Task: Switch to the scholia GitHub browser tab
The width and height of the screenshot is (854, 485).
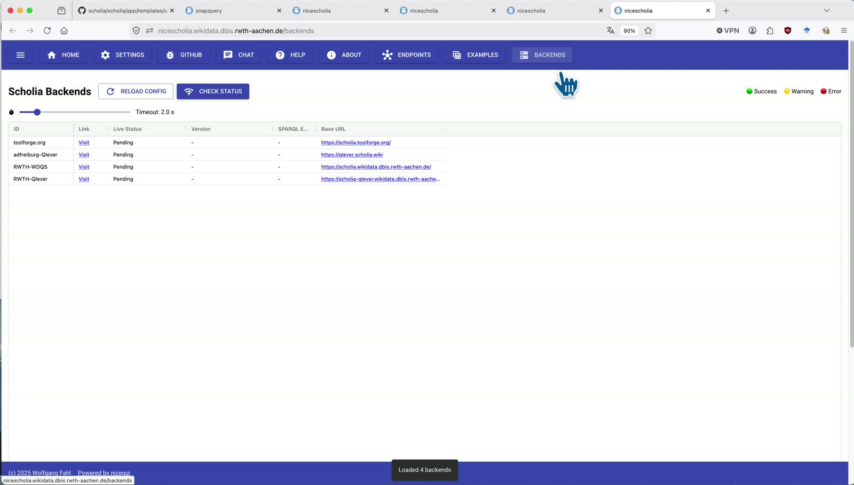Action: [x=126, y=11]
